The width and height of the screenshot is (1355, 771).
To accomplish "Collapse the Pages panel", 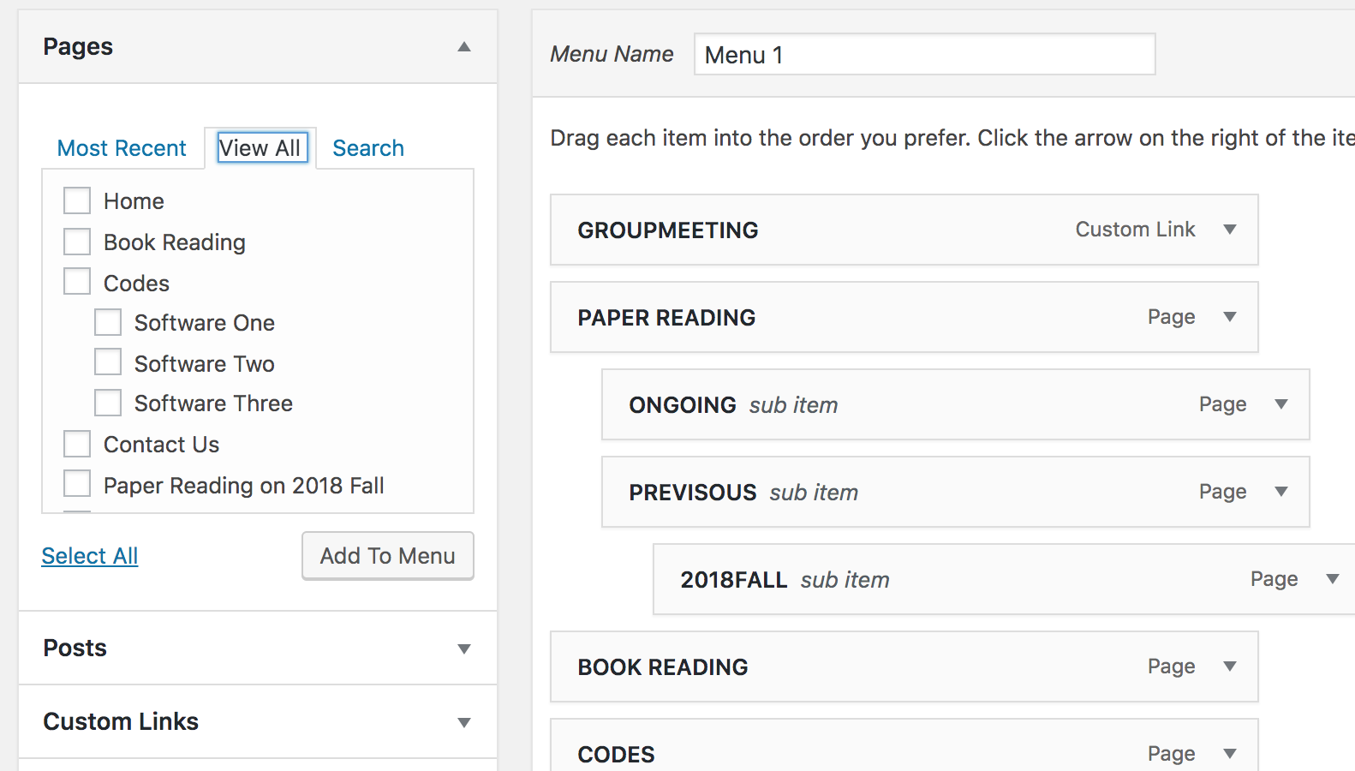I will click(464, 47).
